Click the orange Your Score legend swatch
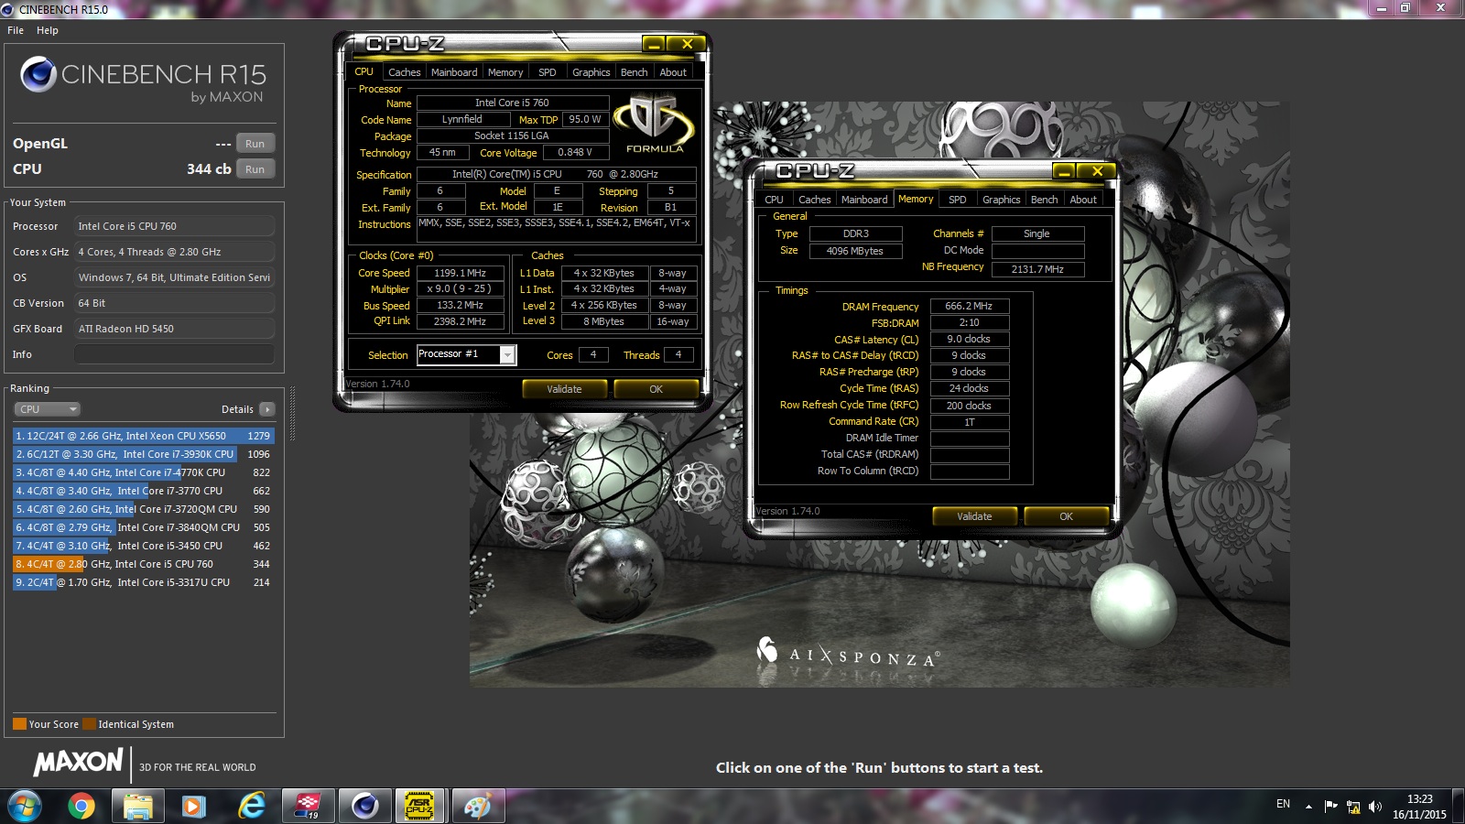 click(19, 724)
